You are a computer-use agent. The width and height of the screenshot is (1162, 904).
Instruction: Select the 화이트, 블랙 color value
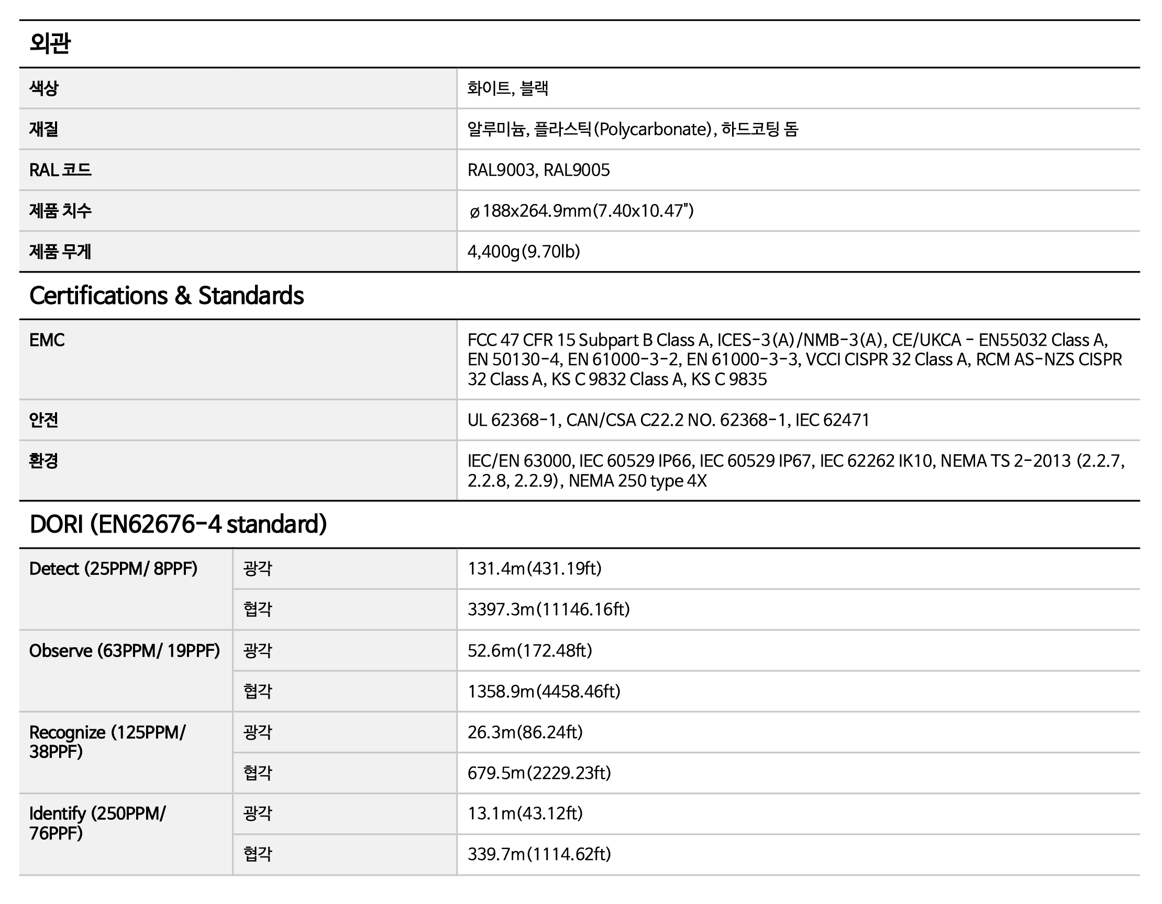pyautogui.click(x=507, y=88)
